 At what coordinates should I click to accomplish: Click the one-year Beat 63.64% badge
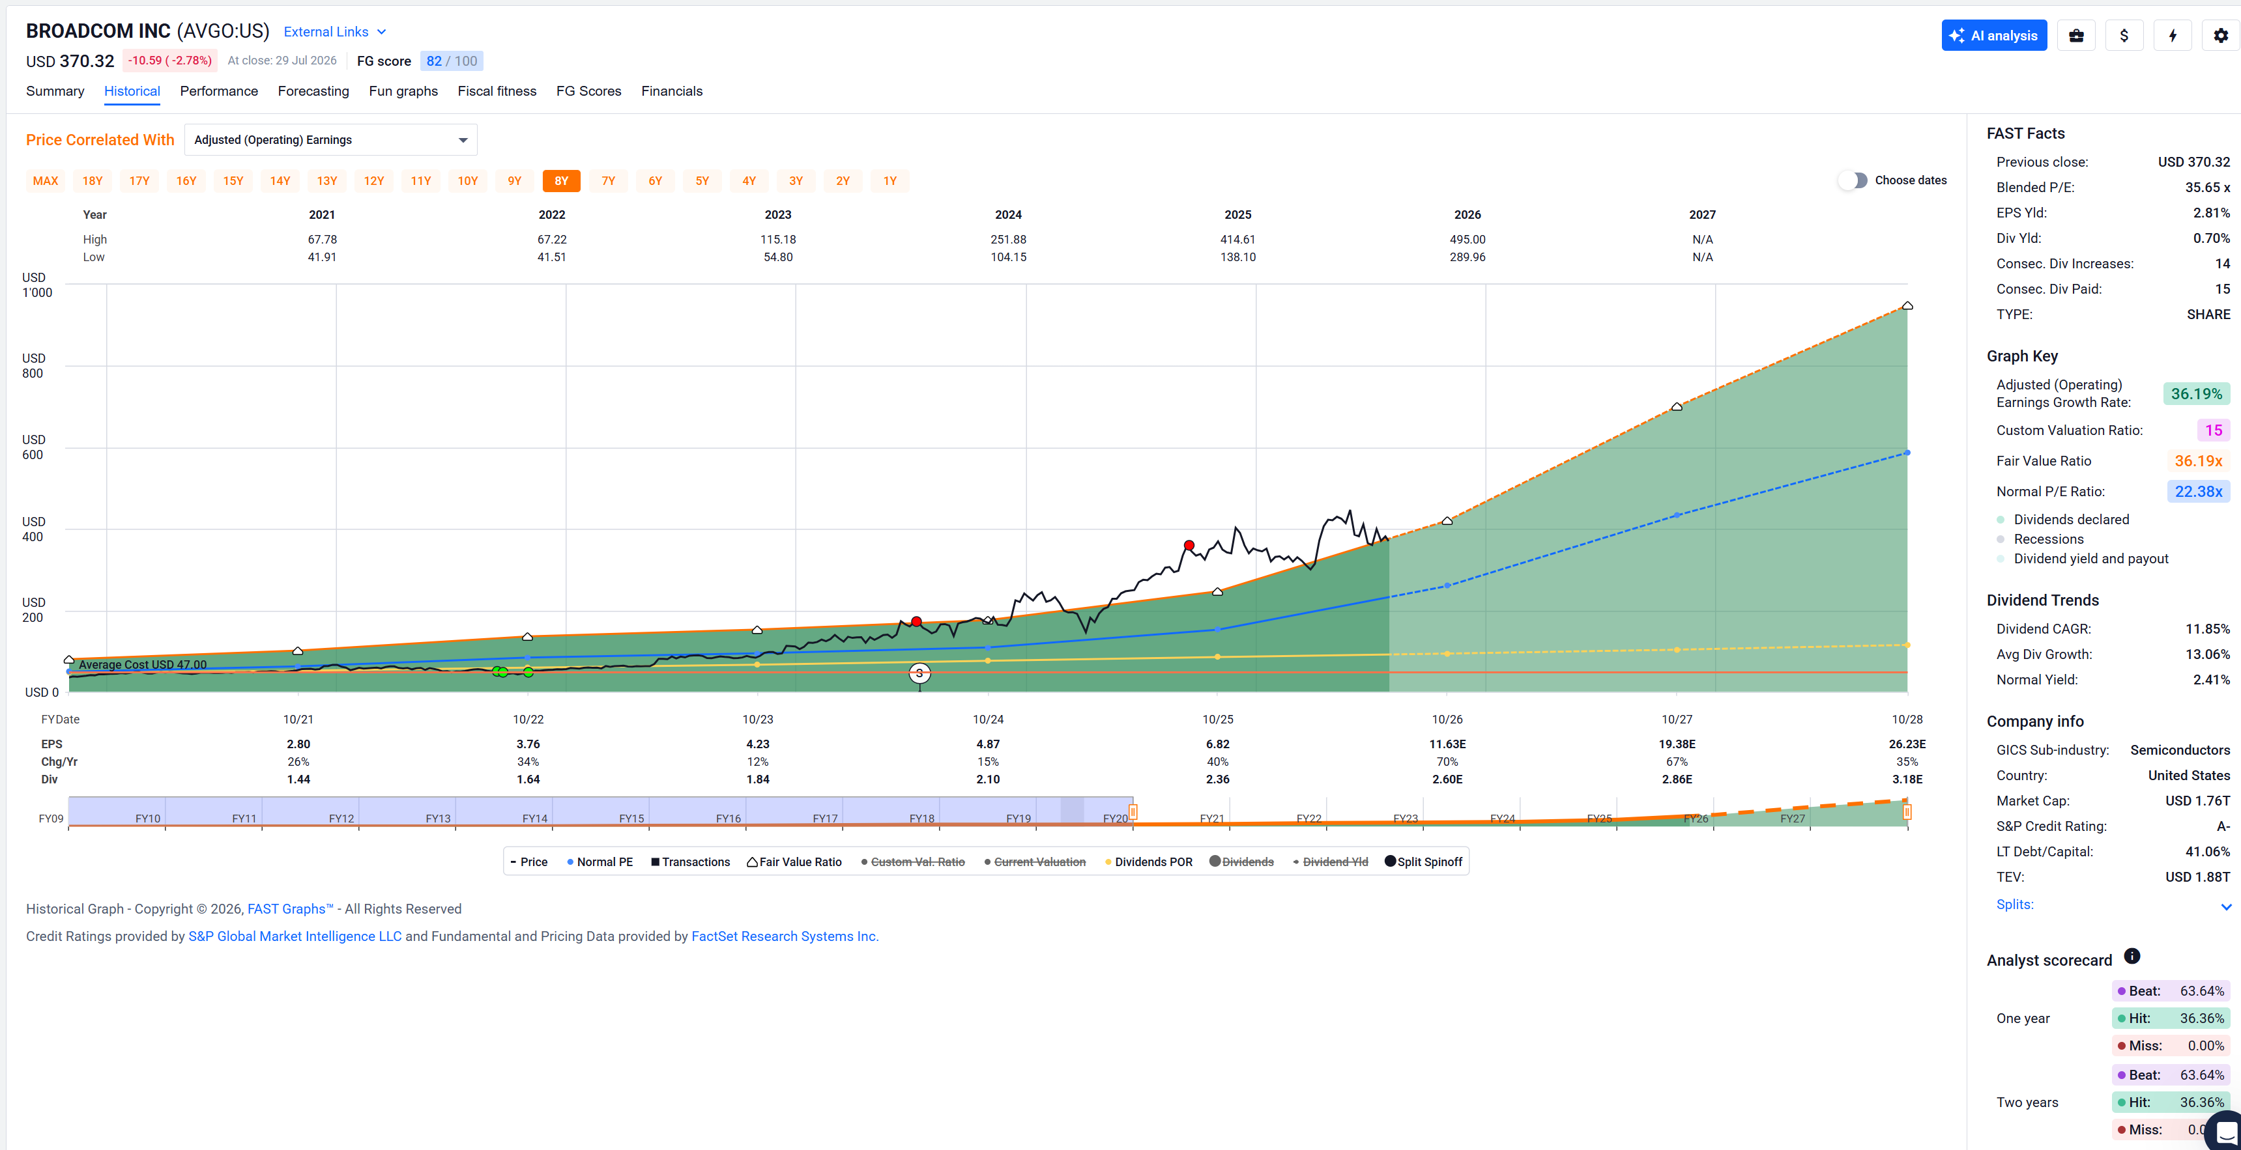pos(2171,992)
